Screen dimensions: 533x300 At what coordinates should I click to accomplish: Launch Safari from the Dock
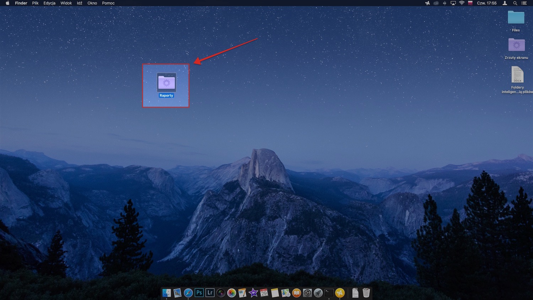[188, 293]
